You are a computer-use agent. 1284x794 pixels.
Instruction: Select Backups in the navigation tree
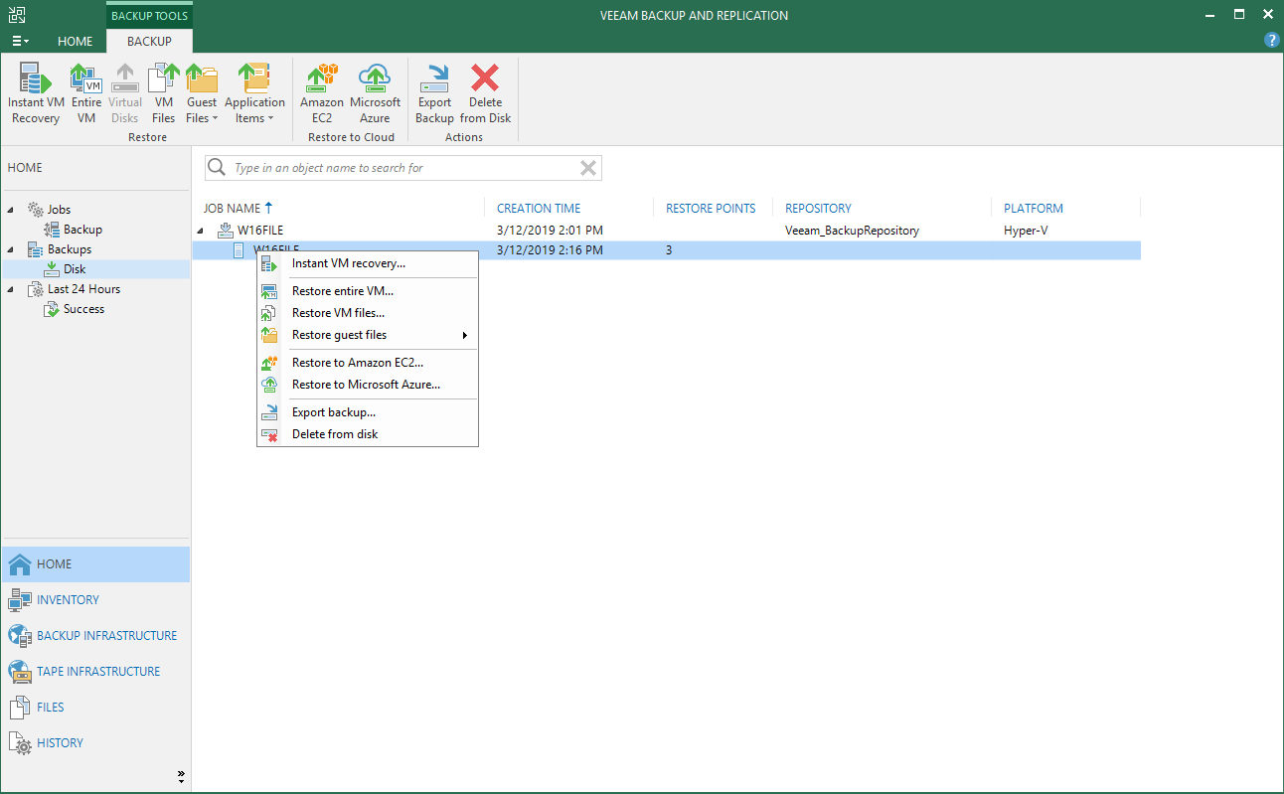[69, 249]
